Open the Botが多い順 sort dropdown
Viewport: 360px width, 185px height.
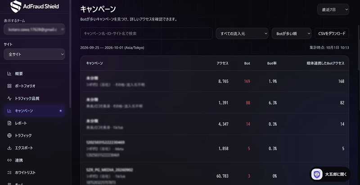292,34
